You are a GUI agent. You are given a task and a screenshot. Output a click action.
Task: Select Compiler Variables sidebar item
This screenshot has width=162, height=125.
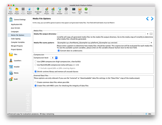[x=18, y=42]
